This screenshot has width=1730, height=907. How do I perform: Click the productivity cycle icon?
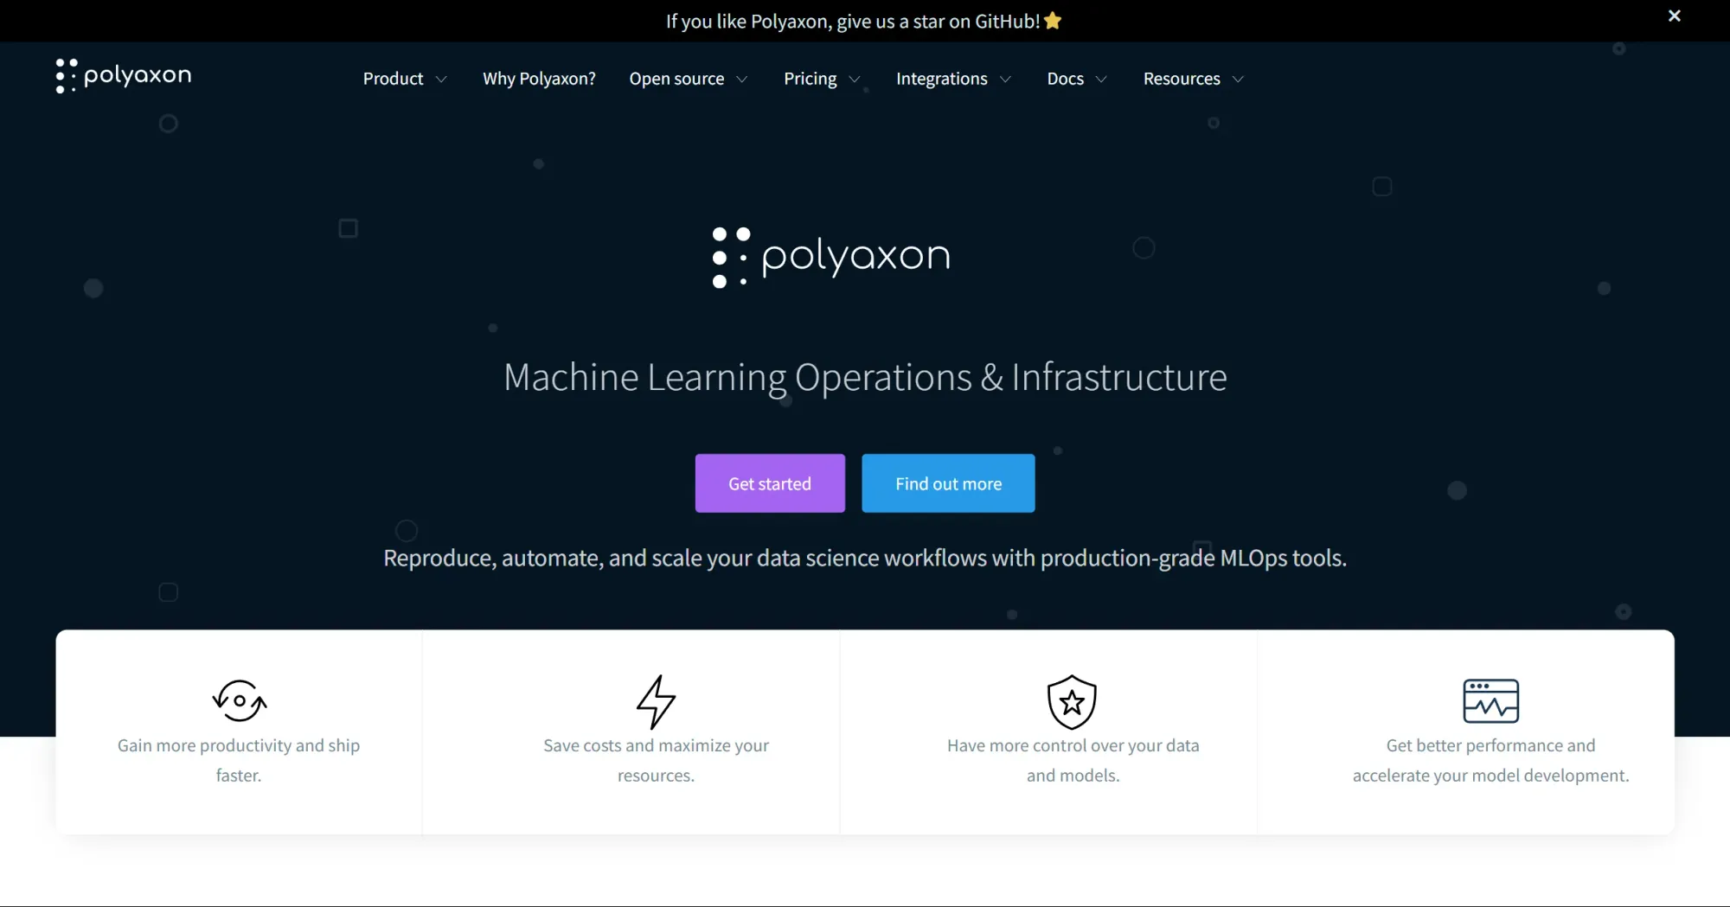point(240,700)
